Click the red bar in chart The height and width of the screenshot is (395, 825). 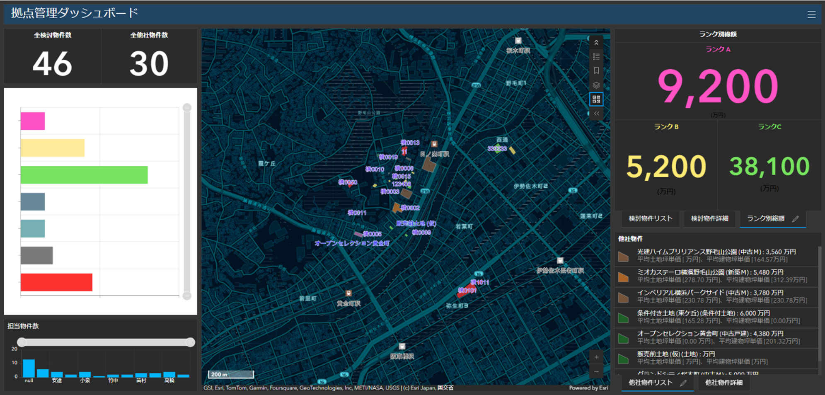point(56,282)
